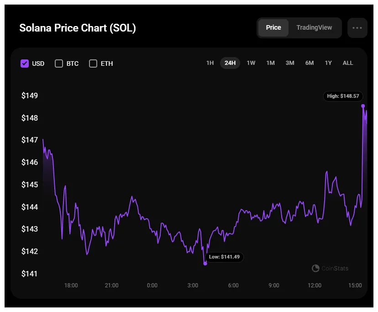
Task: Select the ALL timeframe
Action: point(347,63)
